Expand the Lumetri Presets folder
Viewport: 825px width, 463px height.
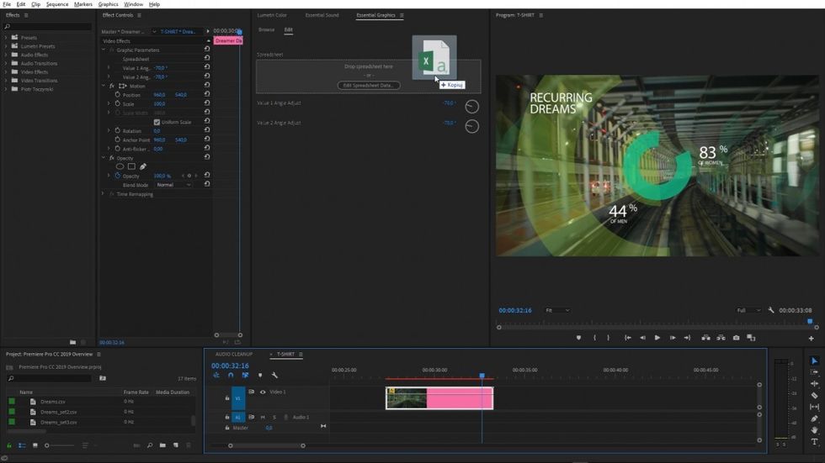tap(6, 46)
